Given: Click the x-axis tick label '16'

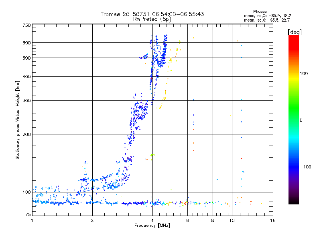Looking at the screenshot, I should 273,220.
